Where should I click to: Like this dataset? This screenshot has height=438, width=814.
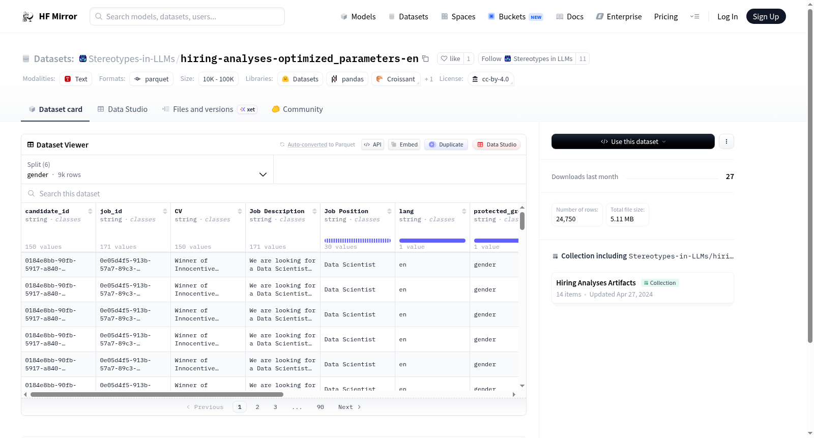[x=450, y=59]
